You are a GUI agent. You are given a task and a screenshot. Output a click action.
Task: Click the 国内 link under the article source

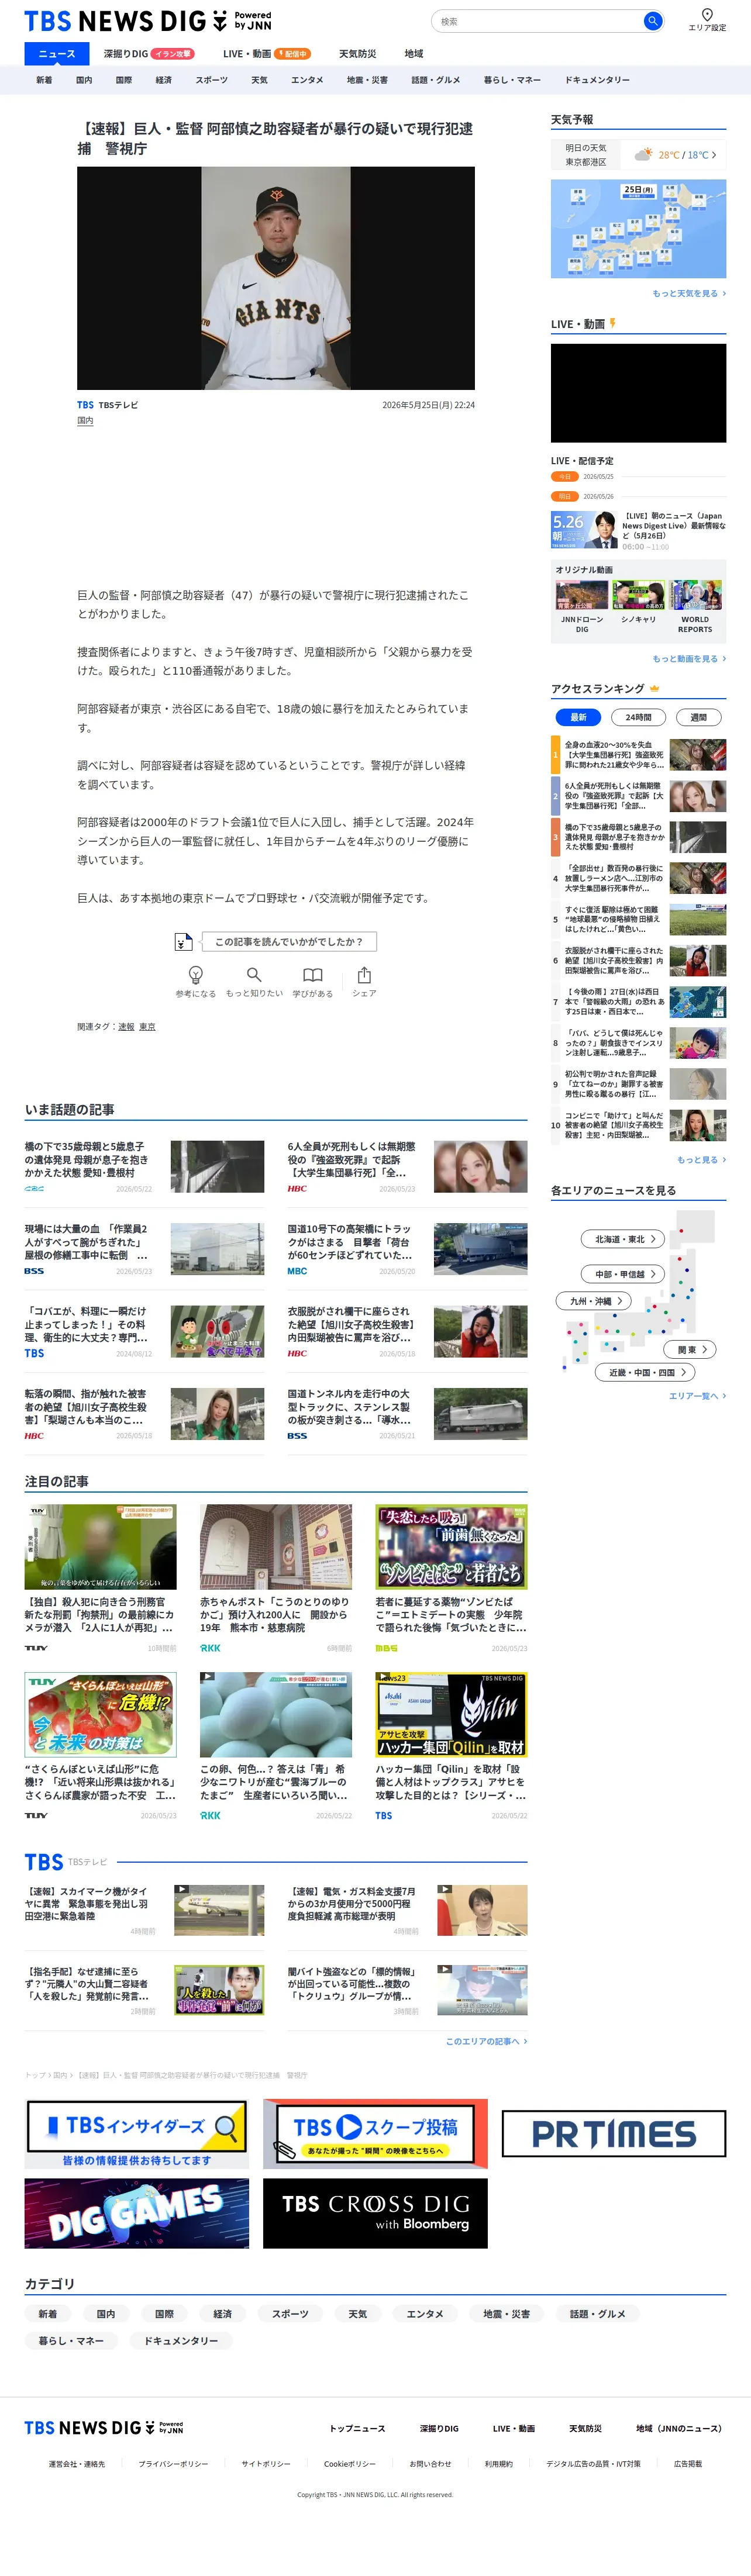85,421
